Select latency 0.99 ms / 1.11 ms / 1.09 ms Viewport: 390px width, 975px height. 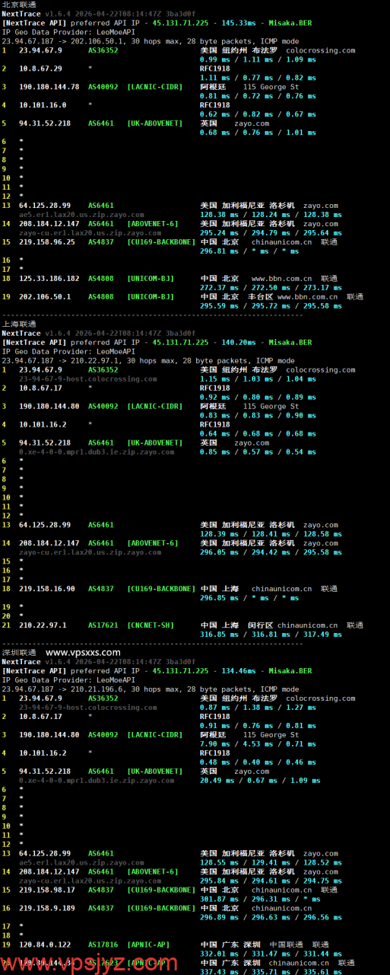click(x=258, y=59)
